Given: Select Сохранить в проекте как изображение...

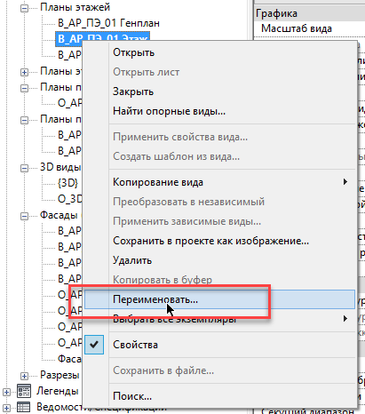Looking at the screenshot, I should pos(210,241).
